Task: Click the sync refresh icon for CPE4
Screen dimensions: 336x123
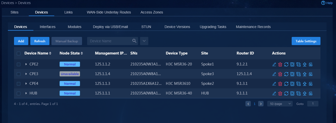Action: (x=286, y=84)
